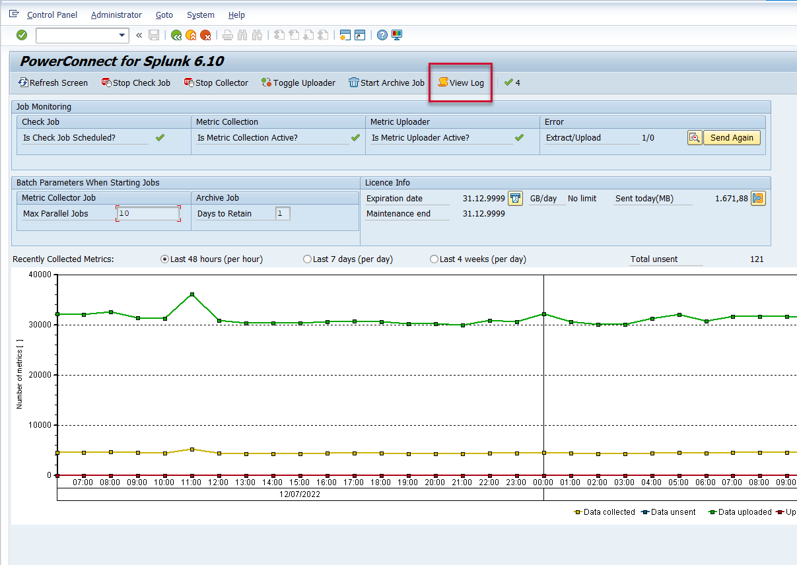Image resolution: width=797 pixels, height=565 pixels.
Task: Open the Help question mark icon
Action: [x=382, y=35]
